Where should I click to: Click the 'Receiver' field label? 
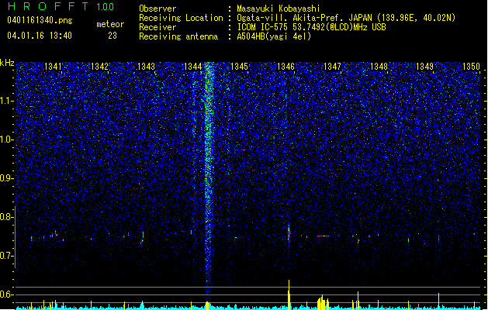157,27
